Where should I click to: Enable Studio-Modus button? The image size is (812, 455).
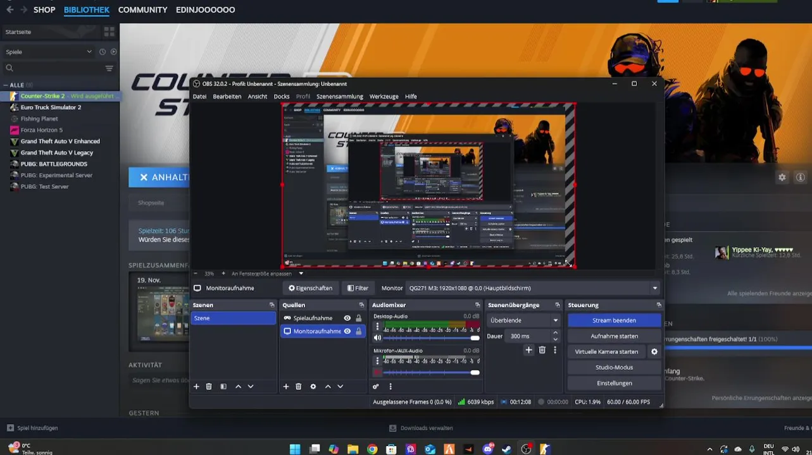click(614, 367)
